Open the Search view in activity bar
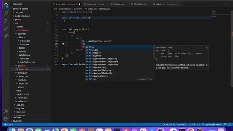Viewport: 233px width, 131px height. [x=6, y=13]
